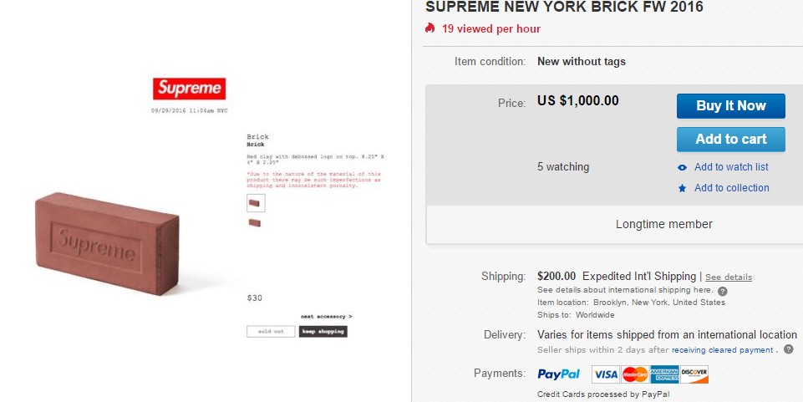
Task: Click the star icon for collection
Action: point(683,188)
